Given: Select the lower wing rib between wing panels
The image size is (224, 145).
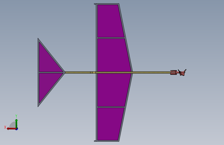Looking at the screenshot, I should pyautogui.click(x=111, y=107).
